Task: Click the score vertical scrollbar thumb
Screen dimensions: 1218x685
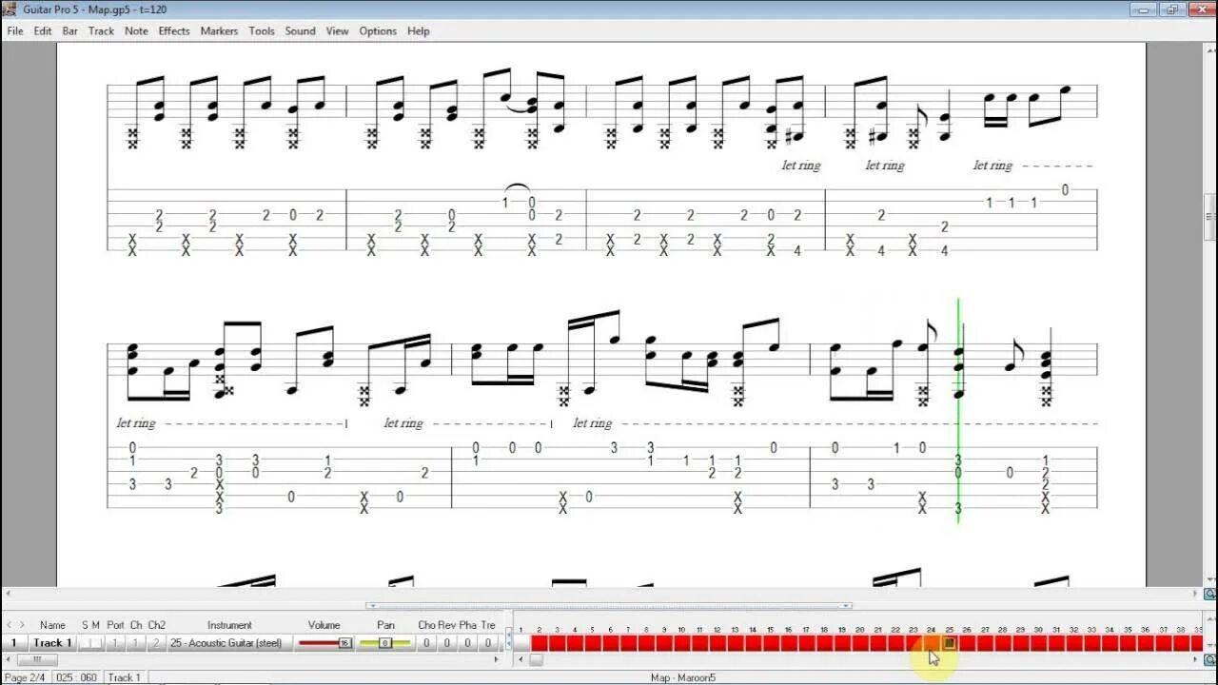Action: (x=1209, y=218)
